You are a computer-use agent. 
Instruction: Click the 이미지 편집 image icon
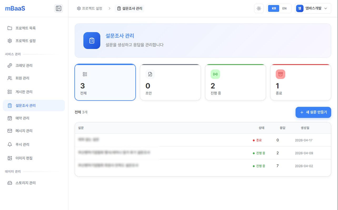[10, 158]
